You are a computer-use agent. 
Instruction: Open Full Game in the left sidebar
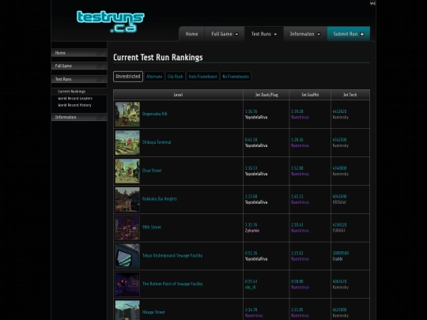click(x=79, y=66)
